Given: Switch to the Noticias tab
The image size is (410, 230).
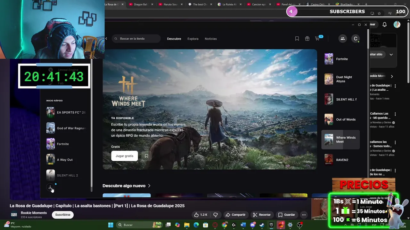Looking at the screenshot, I should 211,39.
